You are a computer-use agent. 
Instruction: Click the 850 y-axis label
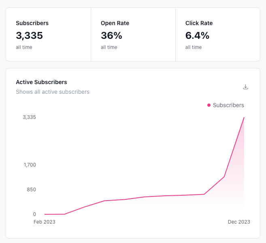(x=31, y=190)
